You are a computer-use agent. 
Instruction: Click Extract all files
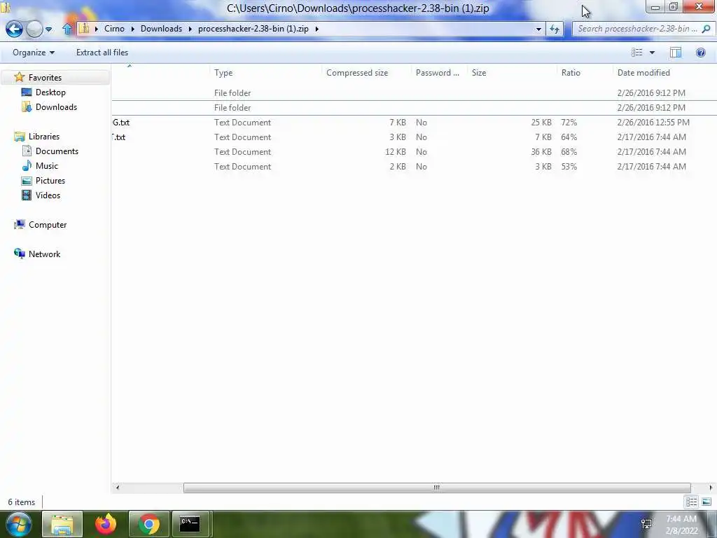[102, 53]
